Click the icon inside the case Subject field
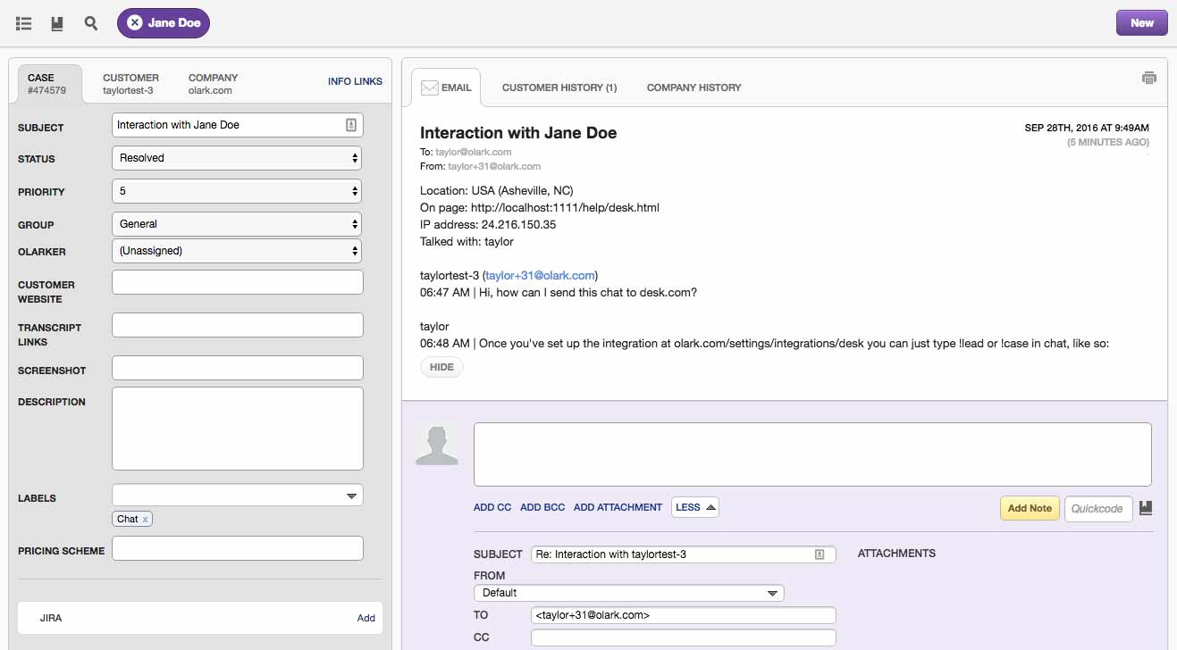 (x=351, y=125)
